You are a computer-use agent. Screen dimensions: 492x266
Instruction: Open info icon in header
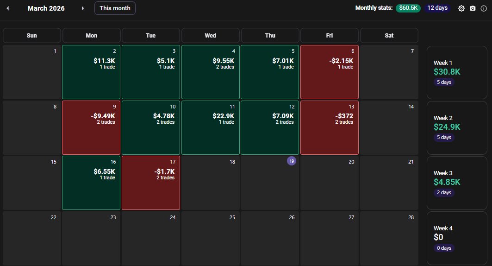coord(484,8)
